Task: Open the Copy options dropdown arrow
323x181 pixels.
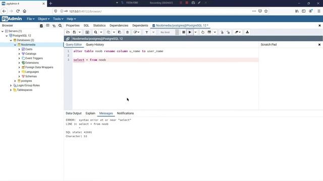Action: coord(114,32)
